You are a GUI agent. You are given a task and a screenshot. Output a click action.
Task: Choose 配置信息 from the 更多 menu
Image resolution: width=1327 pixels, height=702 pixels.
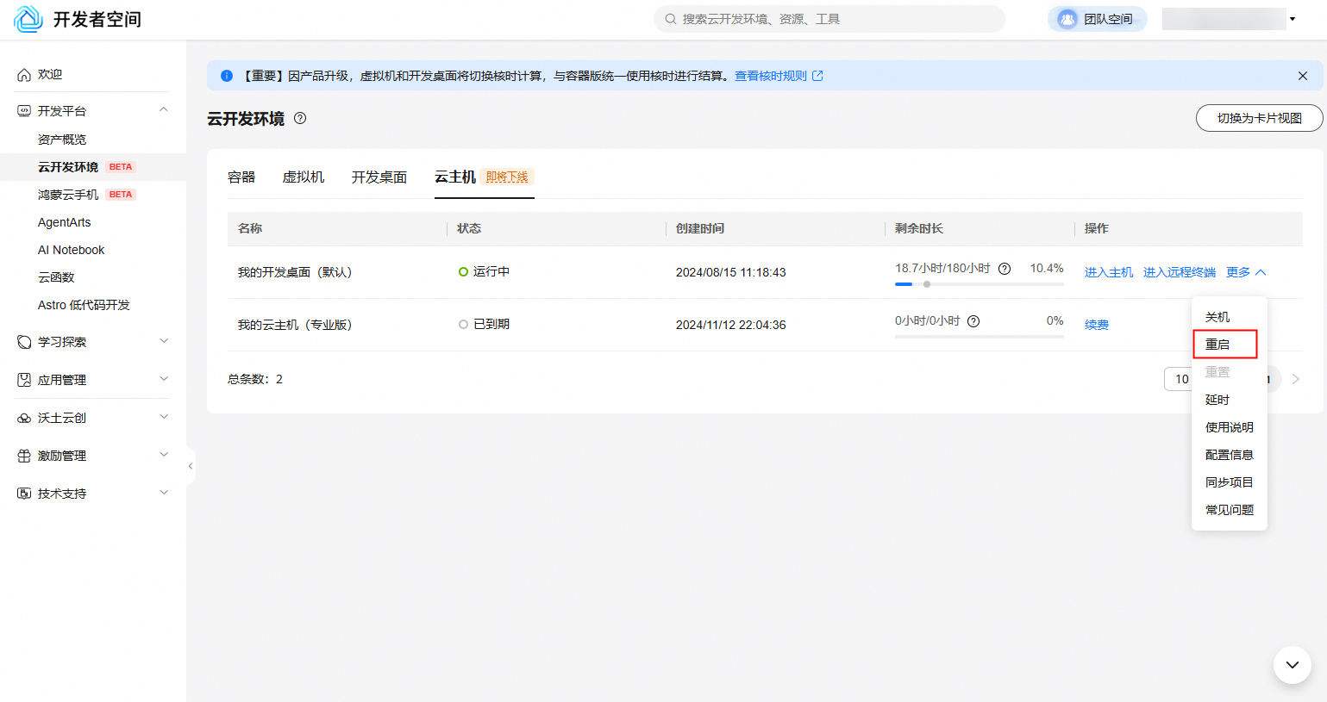point(1230,455)
